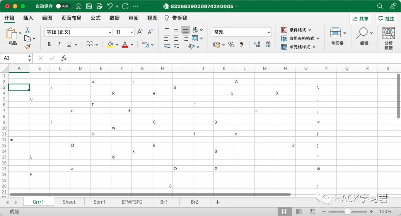Align cell text to the left
401x216 pixels.
point(167,38)
